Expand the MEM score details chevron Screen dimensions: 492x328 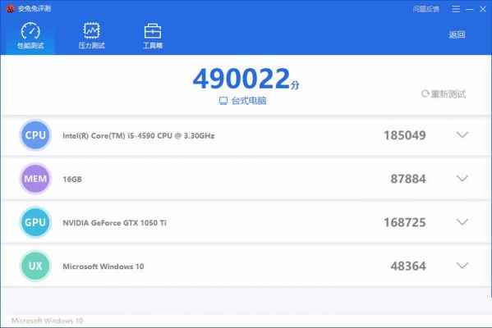pos(462,178)
